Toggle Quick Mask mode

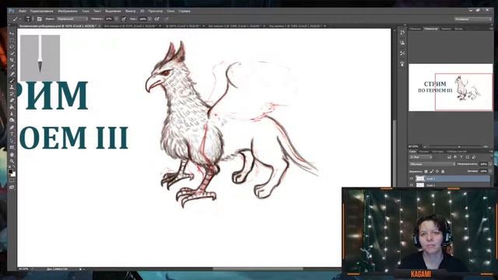coord(12,180)
